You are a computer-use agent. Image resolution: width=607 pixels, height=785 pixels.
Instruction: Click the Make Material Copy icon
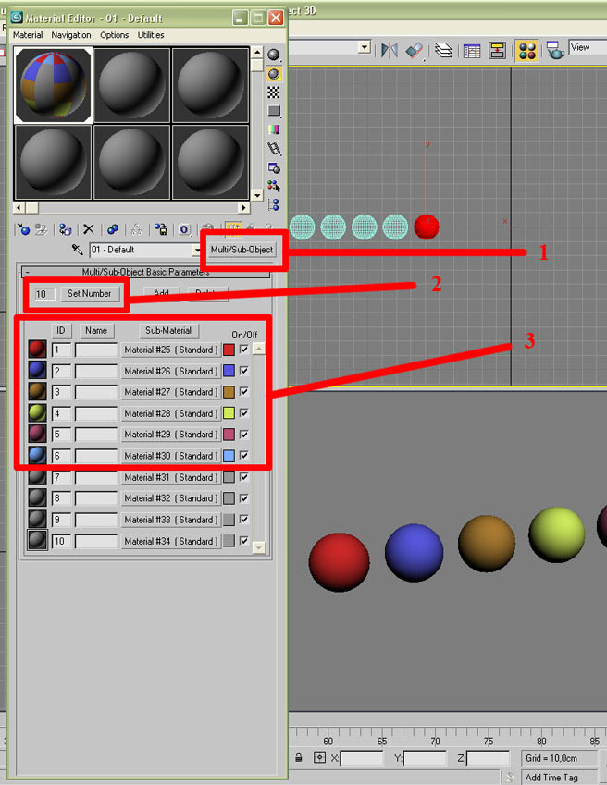click(113, 229)
